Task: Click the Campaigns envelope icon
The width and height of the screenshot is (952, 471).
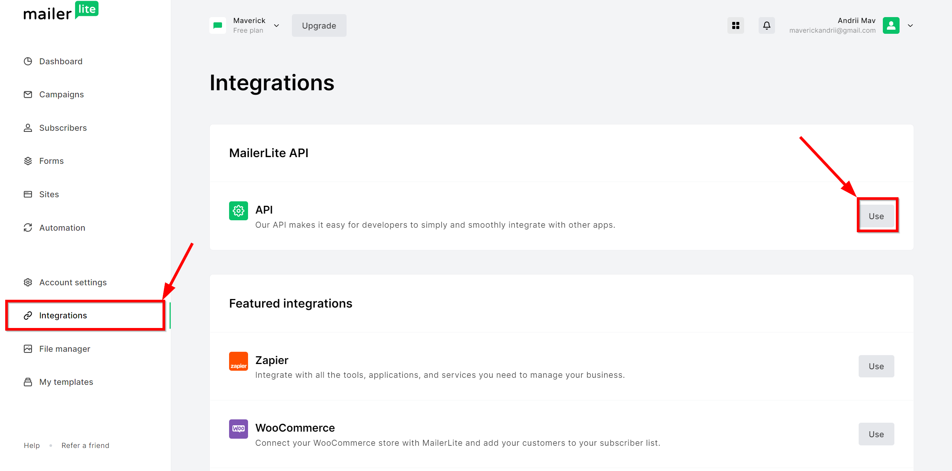Action: coord(28,94)
